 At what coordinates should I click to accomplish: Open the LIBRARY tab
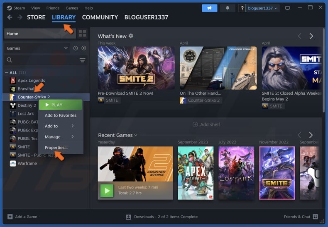(64, 17)
